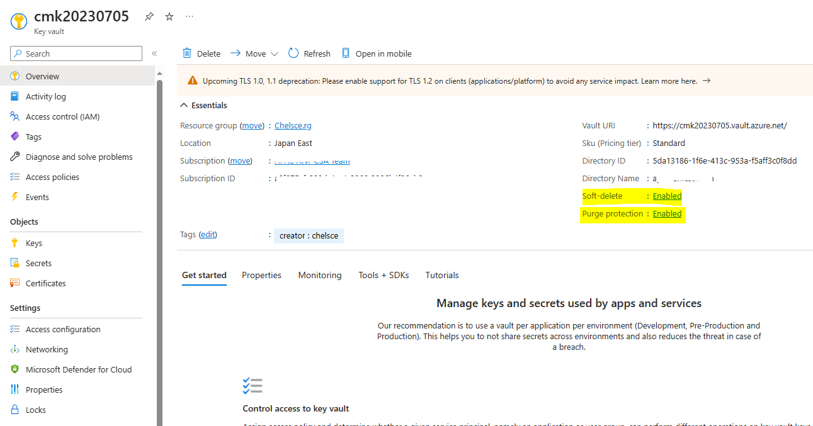Click the Microsoft Defender for Cloud shield icon
The height and width of the screenshot is (426, 813).
(x=15, y=369)
